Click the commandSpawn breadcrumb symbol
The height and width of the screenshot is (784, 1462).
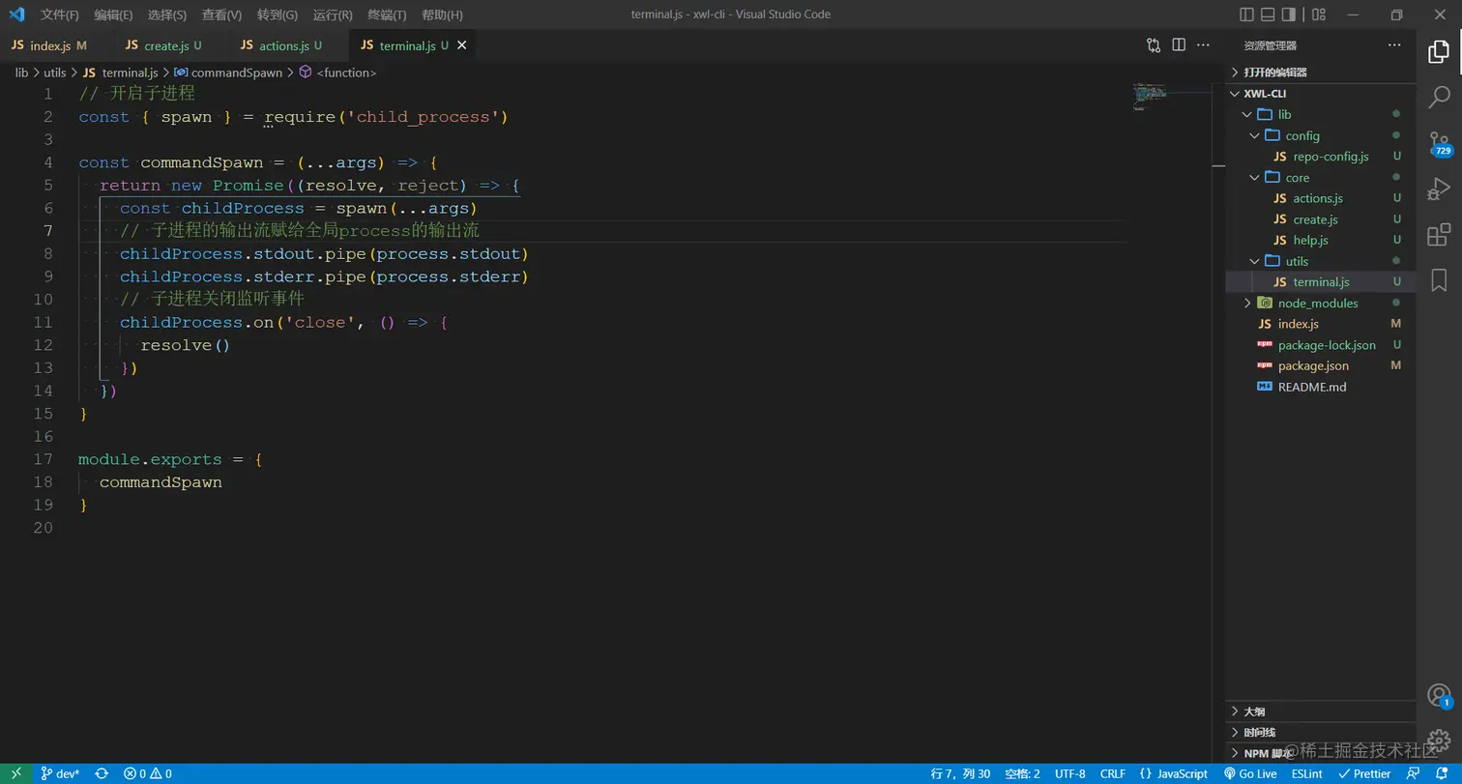228,73
